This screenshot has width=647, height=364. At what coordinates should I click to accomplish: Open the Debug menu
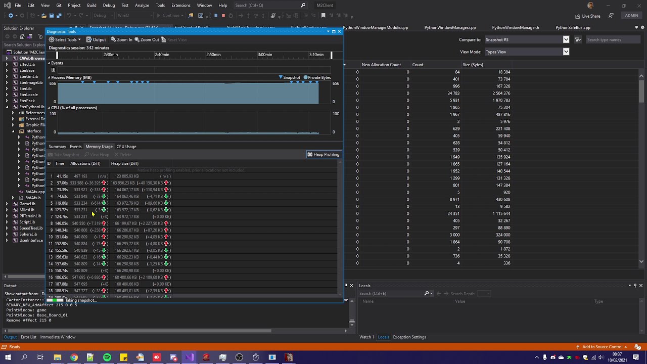click(x=109, y=5)
